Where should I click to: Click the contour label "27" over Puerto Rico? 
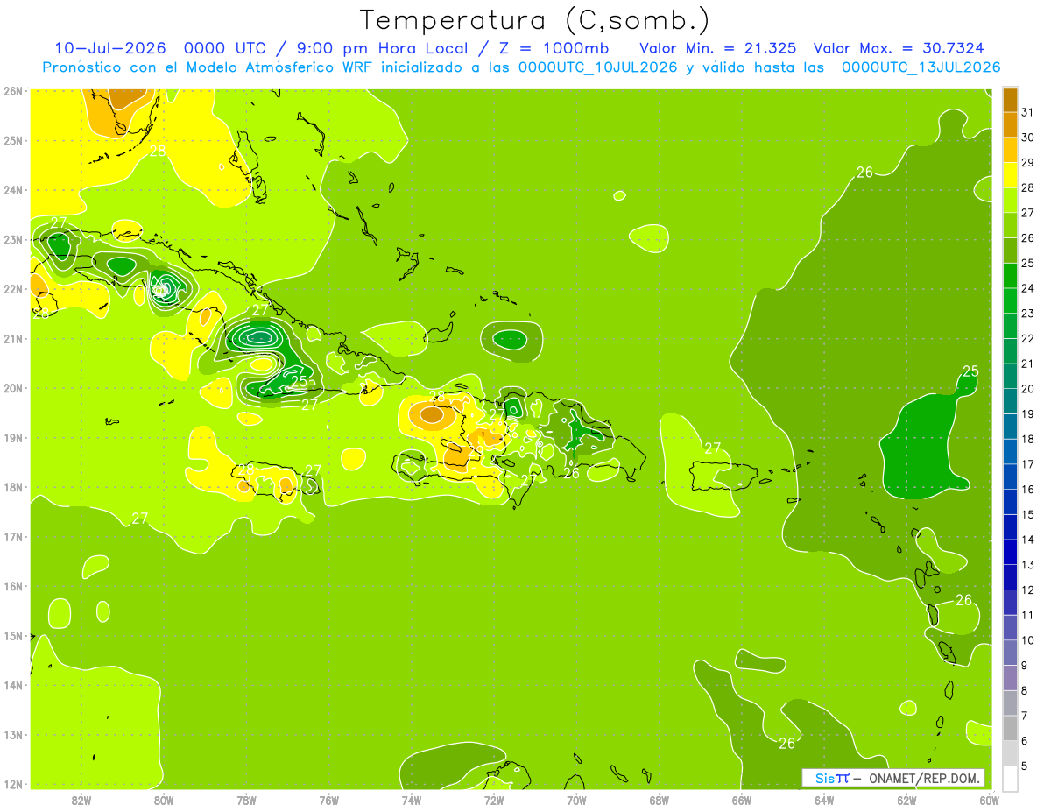pyautogui.click(x=712, y=448)
